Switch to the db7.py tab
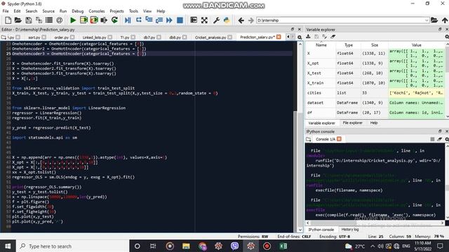The height and width of the screenshot is (252, 449). point(149,37)
